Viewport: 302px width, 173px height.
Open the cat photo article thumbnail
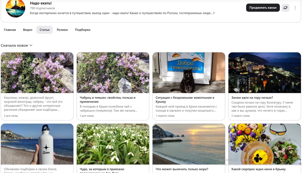click(189, 73)
